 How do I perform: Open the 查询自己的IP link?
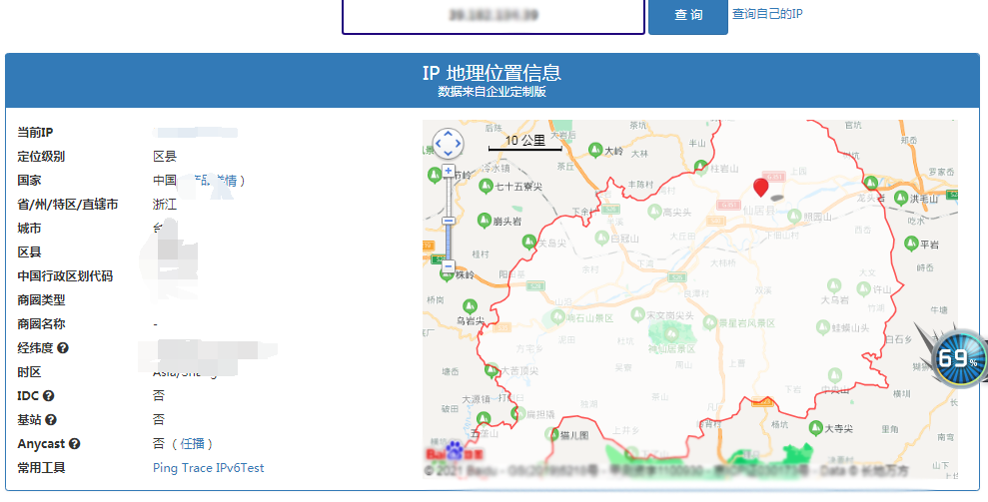(767, 14)
